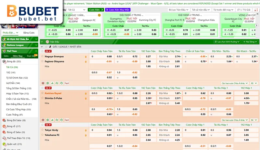This screenshot has height=150, width=260.
Task: Switch to the Trực tiếp tab
Action: tap(31, 56)
